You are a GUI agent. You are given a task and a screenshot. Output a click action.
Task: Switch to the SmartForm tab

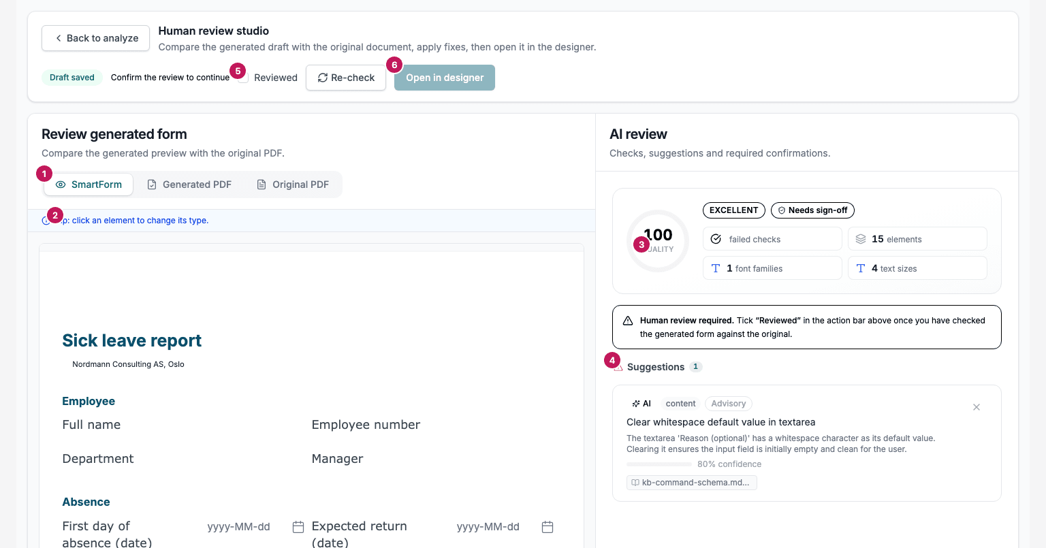tap(89, 184)
